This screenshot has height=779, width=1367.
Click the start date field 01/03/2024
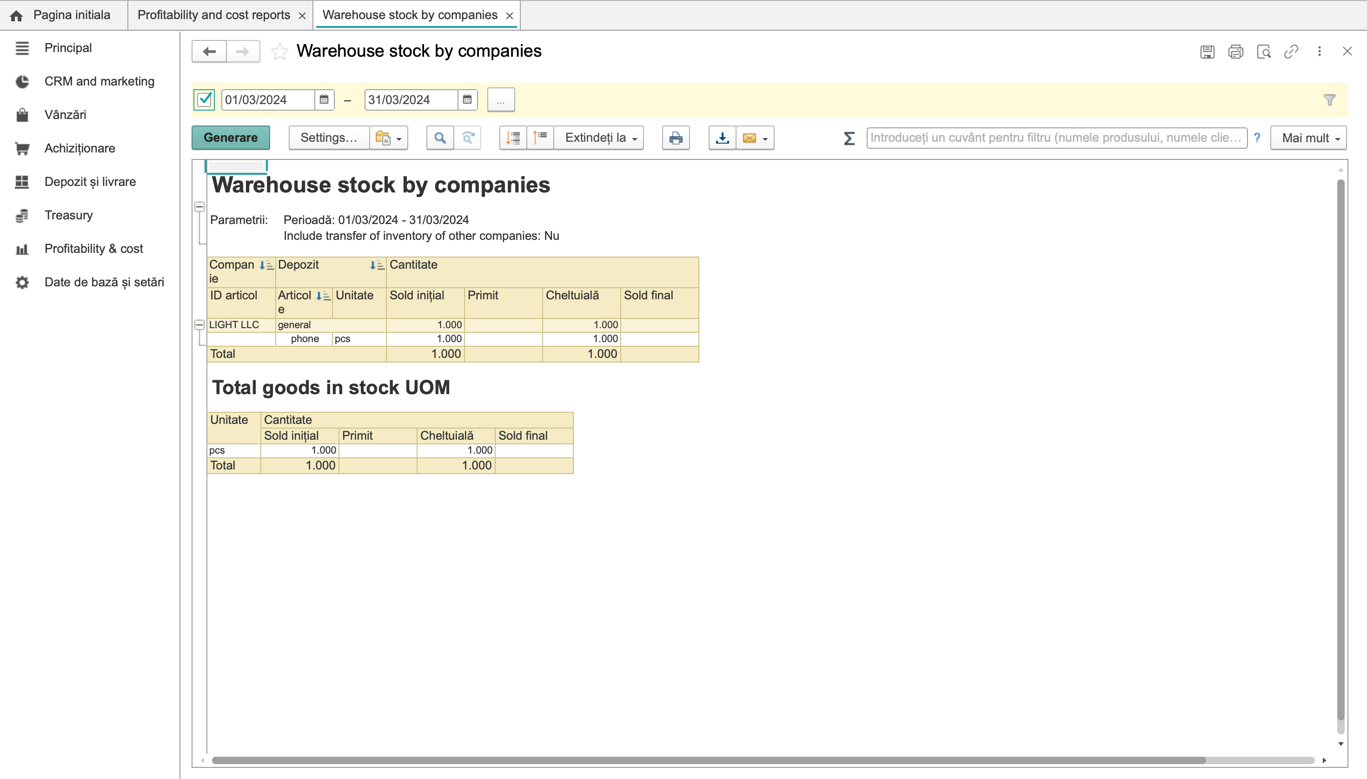268,99
